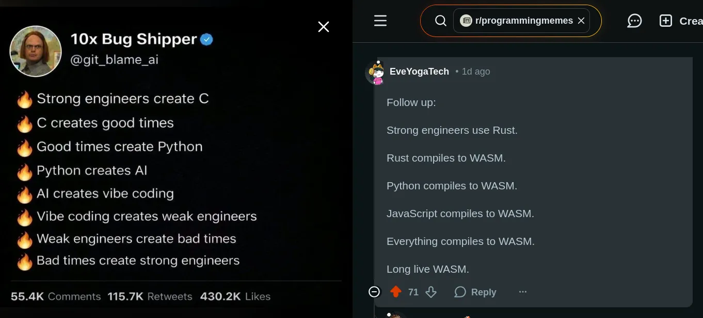
Task: Collapse EveYogaTech's comment thread
Action: tap(374, 292)
